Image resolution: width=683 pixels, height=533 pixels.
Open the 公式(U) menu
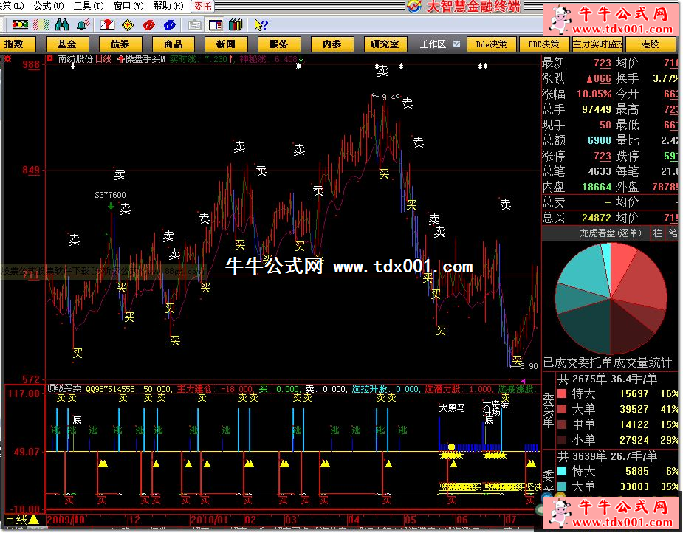pos(48,6)
